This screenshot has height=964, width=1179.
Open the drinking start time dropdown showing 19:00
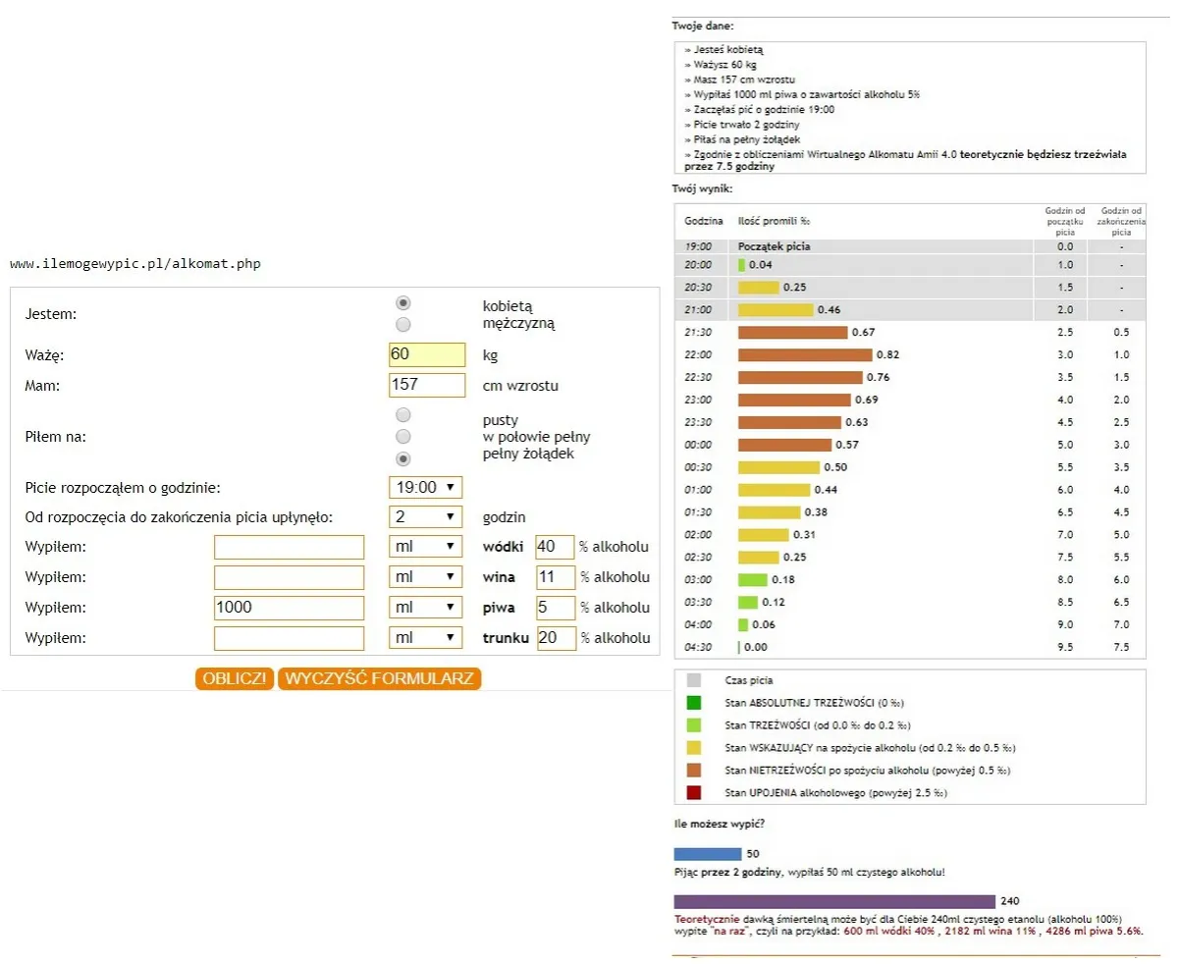tap(425, 487)
